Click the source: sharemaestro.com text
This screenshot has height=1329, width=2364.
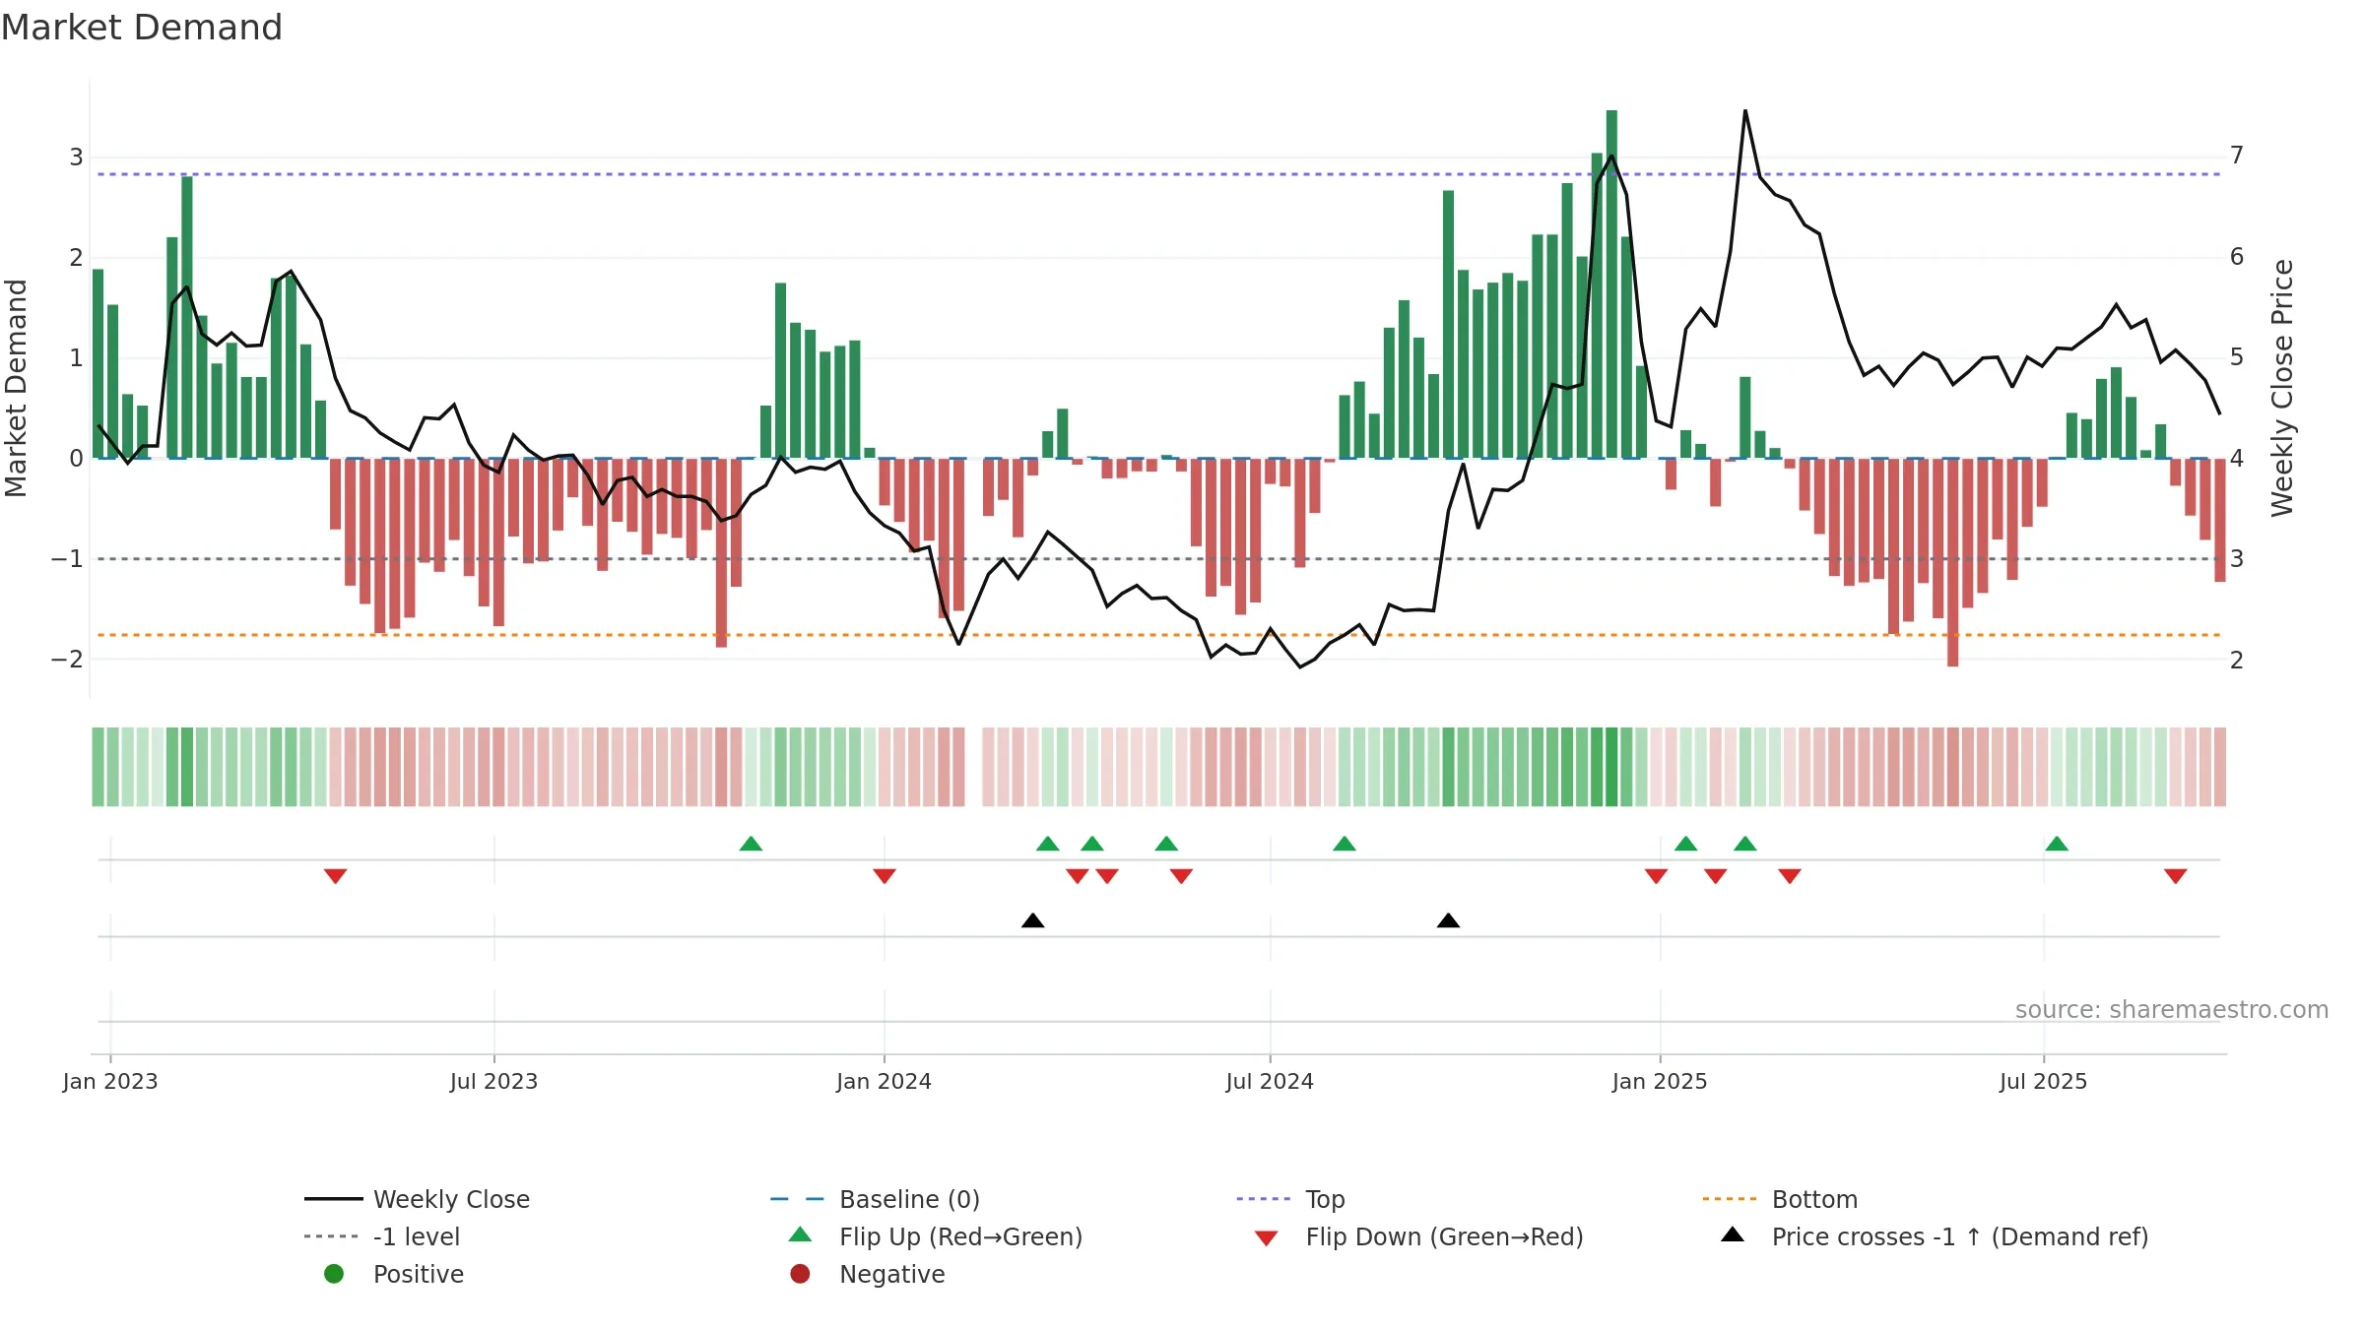click(x=2171, y=1009)
